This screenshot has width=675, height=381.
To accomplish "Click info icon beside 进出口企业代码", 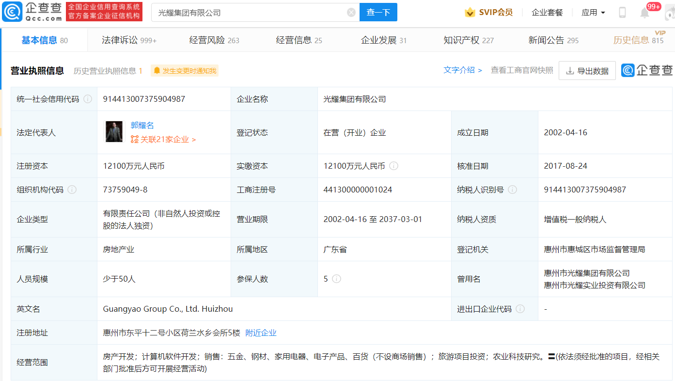I will (520, 309).
